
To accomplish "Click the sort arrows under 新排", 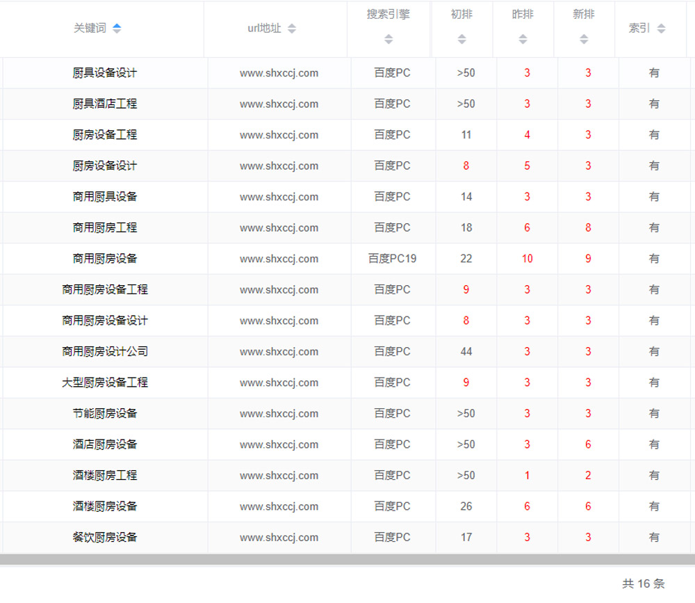I will (x=584, y=40).
